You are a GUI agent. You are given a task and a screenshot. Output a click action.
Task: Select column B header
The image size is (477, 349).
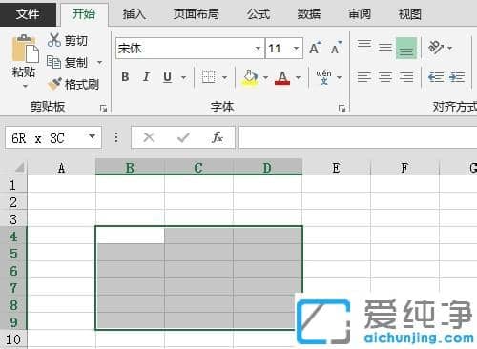[130, 167]
